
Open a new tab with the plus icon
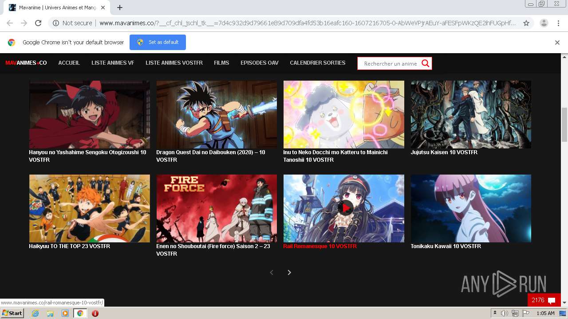120,8
